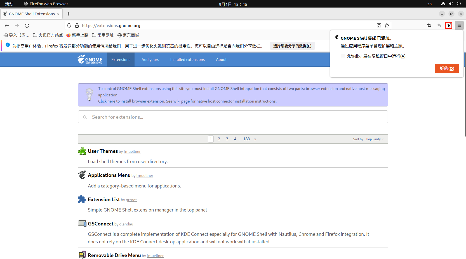466x259 pixels.
Task: Open author link grroot
Action: 131,200
